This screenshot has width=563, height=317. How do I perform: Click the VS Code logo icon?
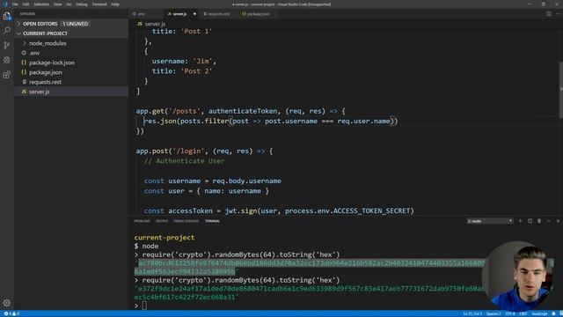[x=5, y=4]
